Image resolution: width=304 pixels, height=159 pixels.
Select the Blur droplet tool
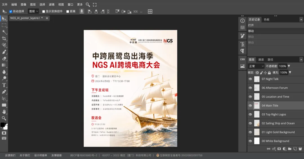coord(4,72)
